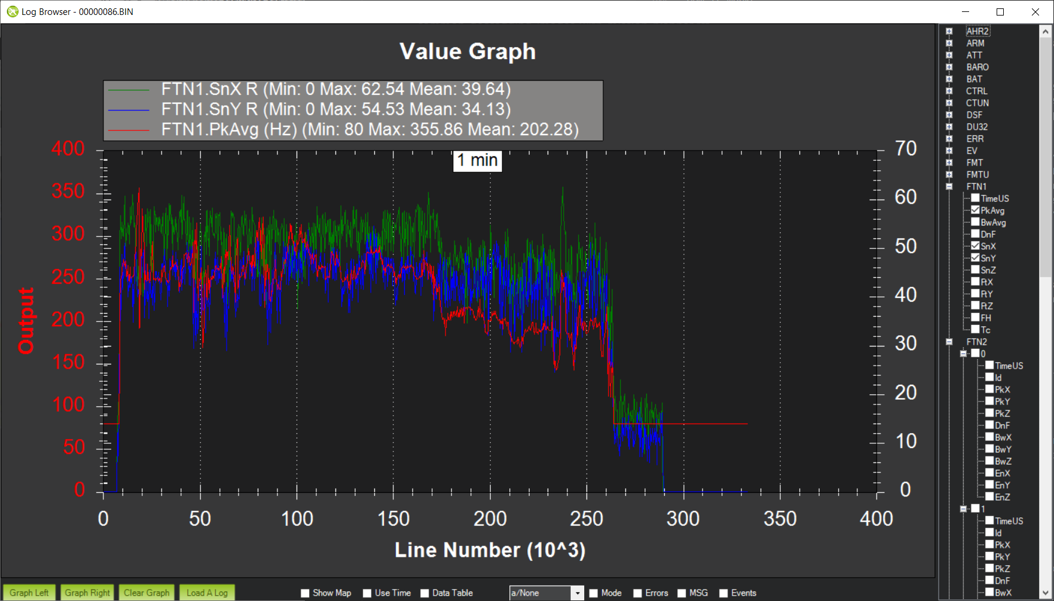Expand the BARO tree node
This screenshot has height=601, width=1054.
pos(949,67)
